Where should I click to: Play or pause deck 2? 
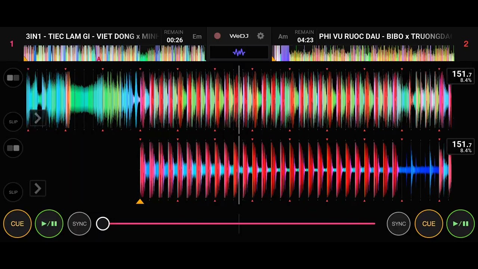tap(460, 224)
